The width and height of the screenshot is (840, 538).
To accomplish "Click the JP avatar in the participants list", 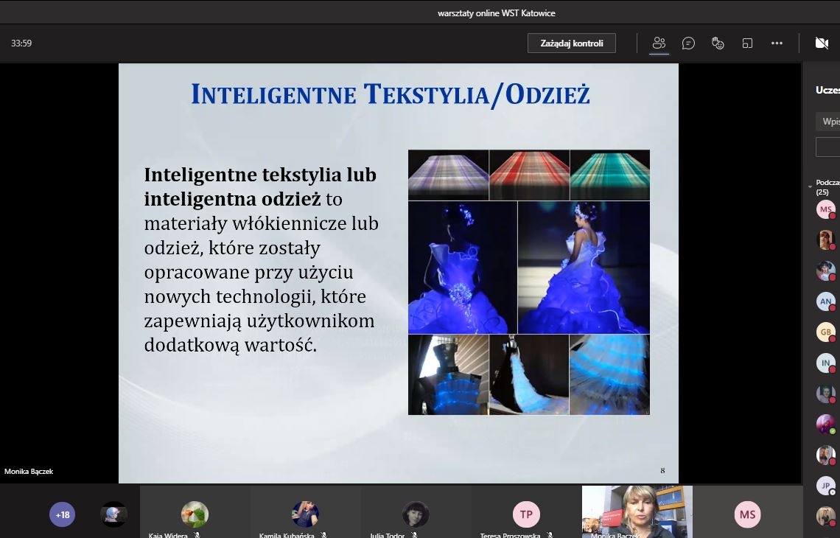I will 825,486.
